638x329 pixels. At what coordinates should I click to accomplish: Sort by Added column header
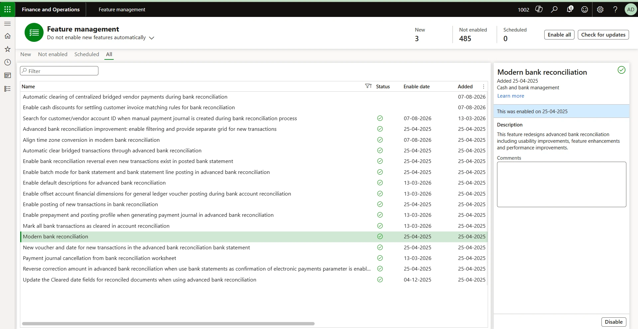coord(465,86)
